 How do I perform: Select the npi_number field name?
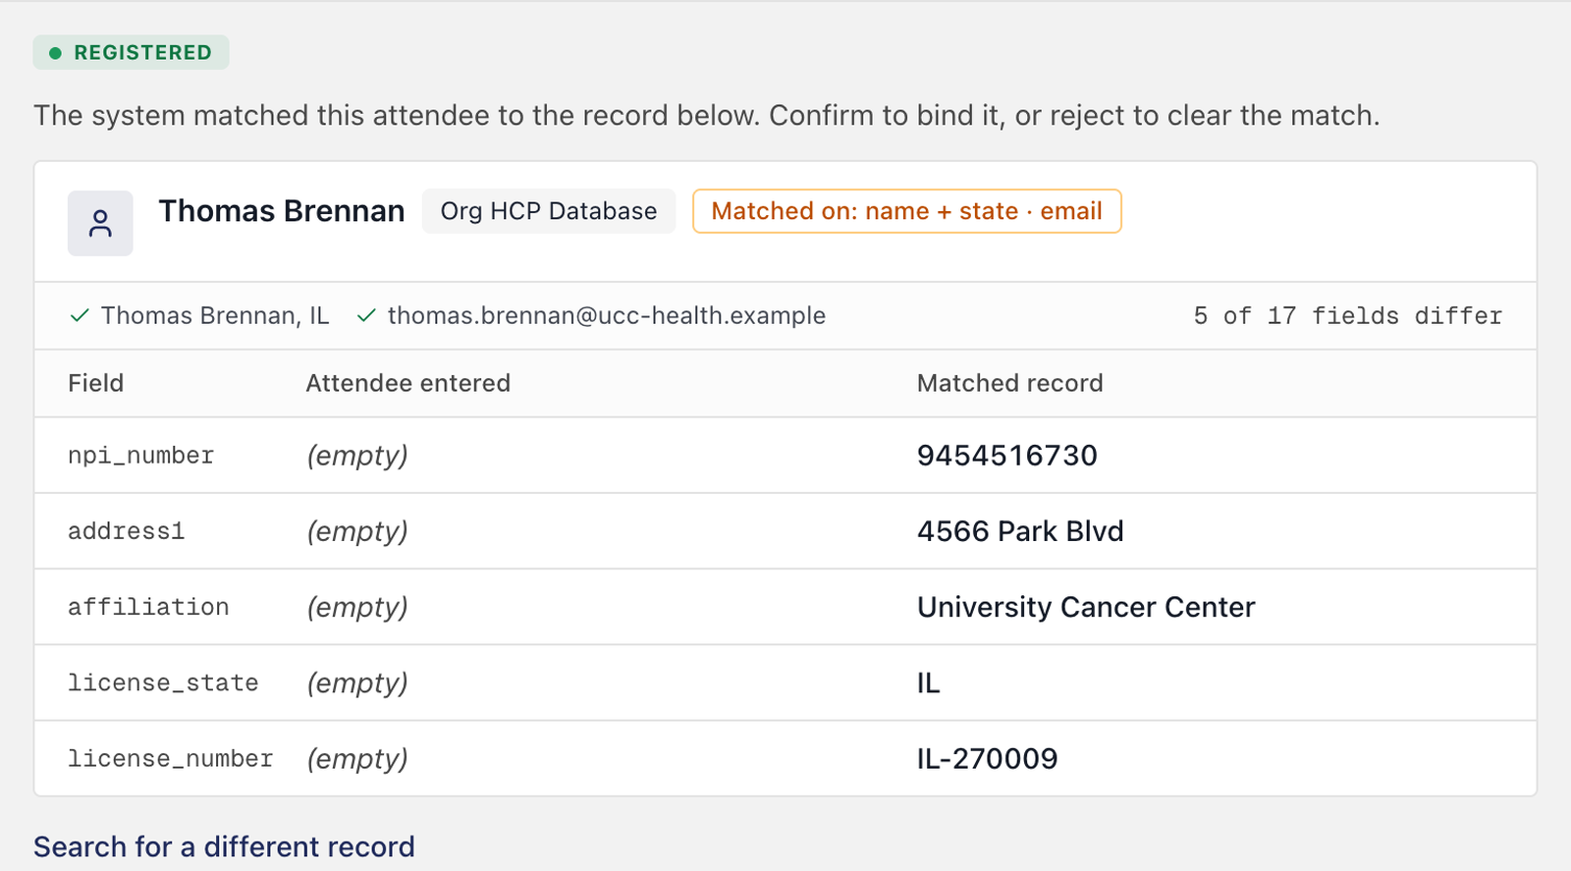point(141,456)
